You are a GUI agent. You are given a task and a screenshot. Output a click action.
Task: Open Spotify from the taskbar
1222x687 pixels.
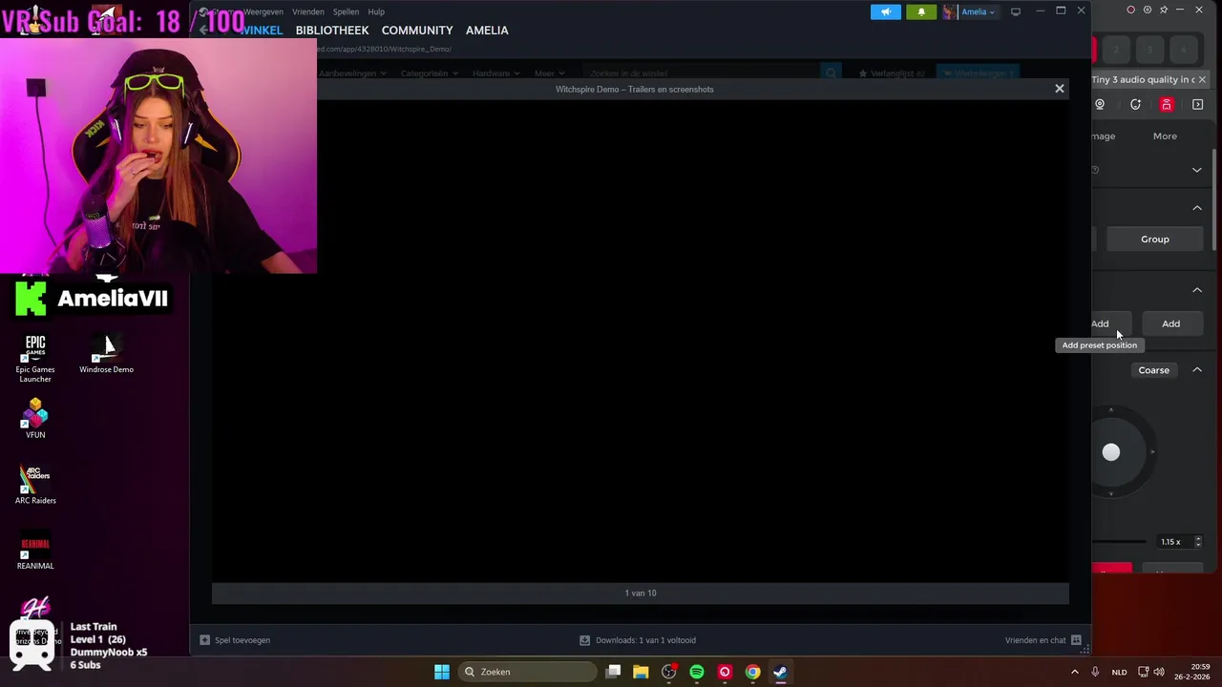pyautogui.click(x=697, y=672)
